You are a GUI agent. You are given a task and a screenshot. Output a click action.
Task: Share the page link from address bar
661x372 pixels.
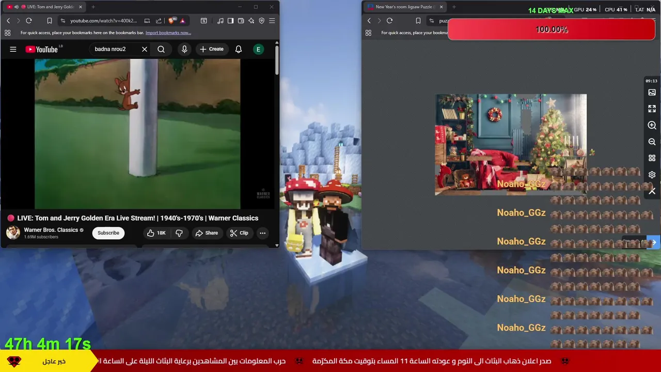(159, 21)
